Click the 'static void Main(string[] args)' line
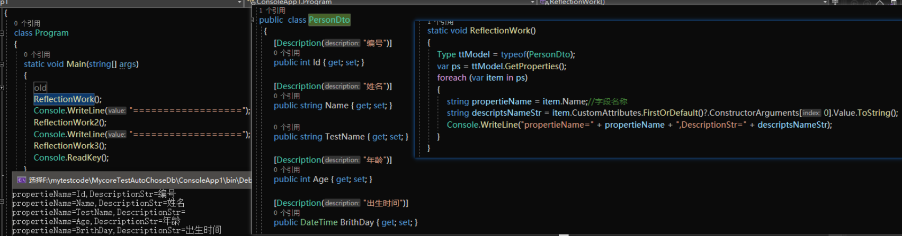The image size is (902, 236). pos(81,64)
